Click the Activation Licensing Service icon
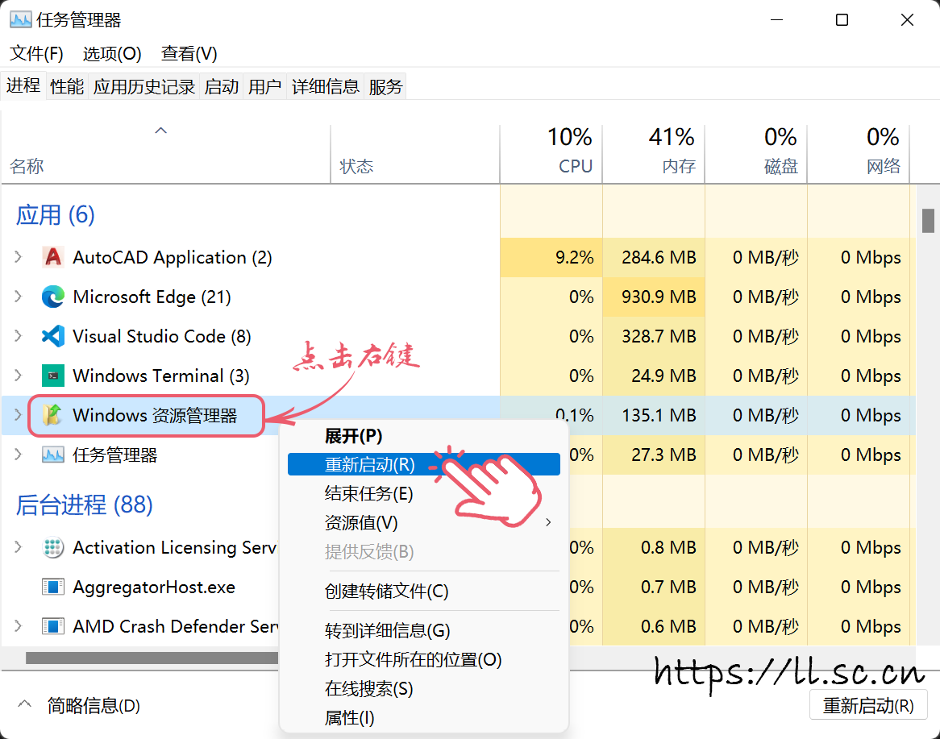Screen dimensions: 940x739 tap(52, 547)
